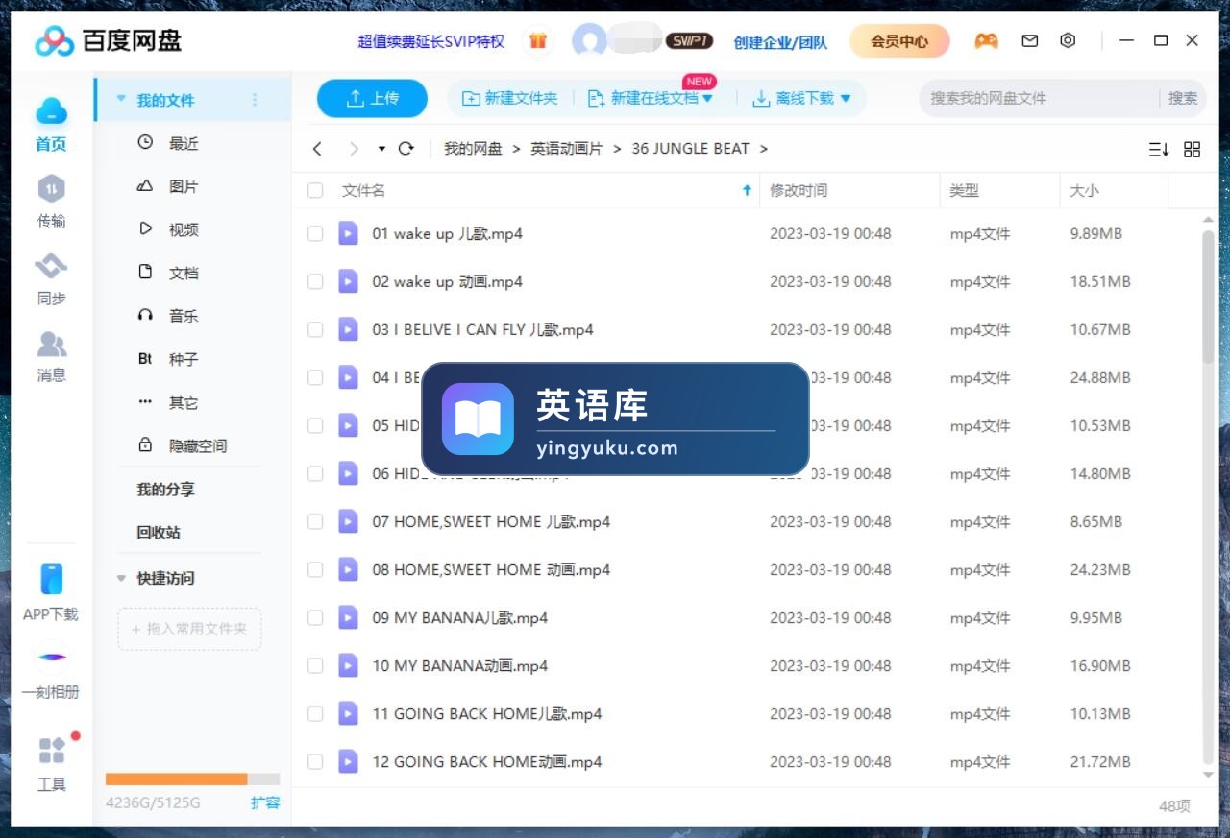Screen dimensions: 1230x838
Task: Click the 搜索我的网盘文件 search field
Action: point(1041,98)
